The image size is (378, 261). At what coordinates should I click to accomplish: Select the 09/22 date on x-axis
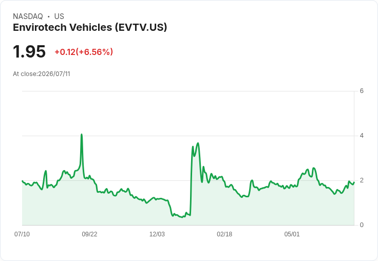89,234
